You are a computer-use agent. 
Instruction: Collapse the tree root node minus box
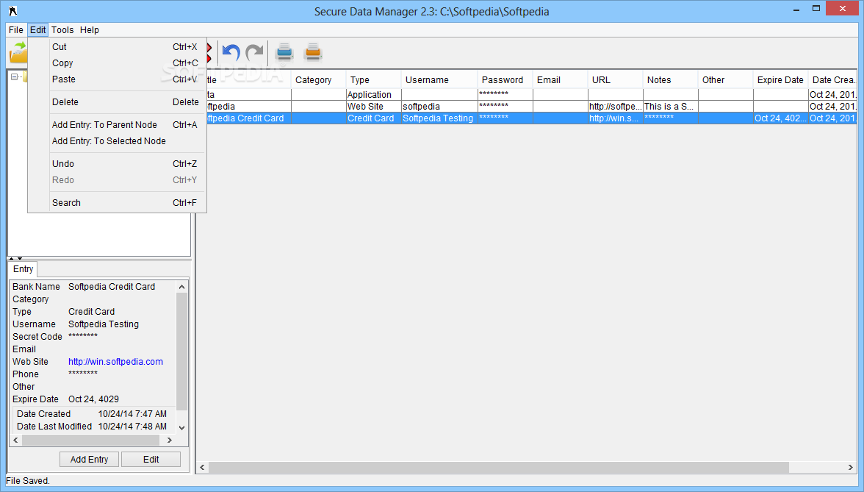15,76
